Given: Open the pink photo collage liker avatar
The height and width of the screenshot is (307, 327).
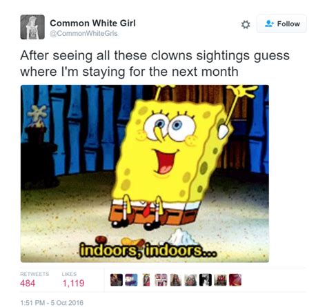Looking at the screenshot, I should [161, 280].
